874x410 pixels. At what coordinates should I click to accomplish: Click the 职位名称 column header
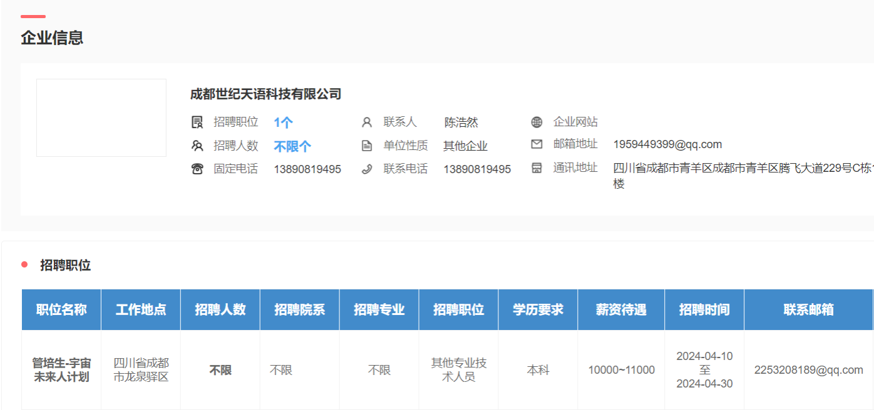point(61,310)
